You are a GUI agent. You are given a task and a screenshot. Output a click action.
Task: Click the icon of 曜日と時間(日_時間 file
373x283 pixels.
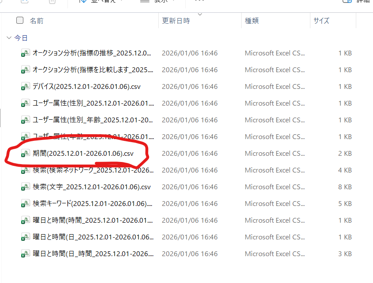point(25,254)
